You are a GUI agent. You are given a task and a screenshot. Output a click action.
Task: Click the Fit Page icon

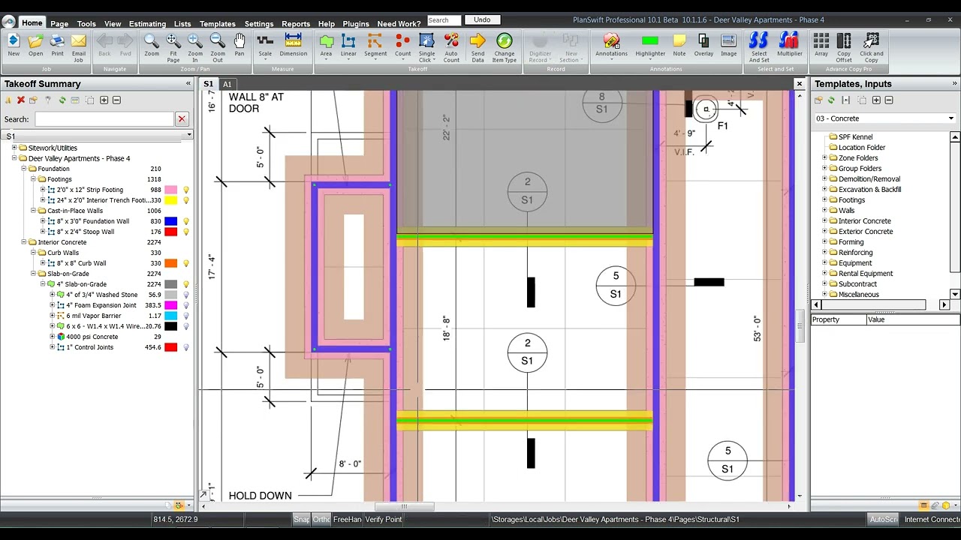173,47
